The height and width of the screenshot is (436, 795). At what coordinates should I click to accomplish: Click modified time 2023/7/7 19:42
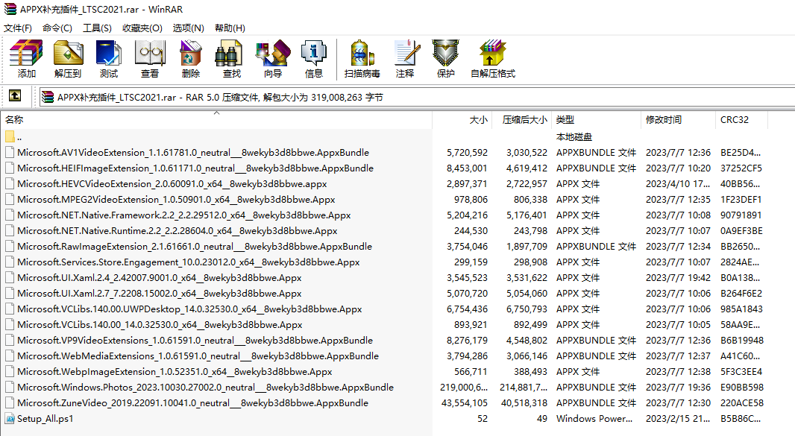pos(679,278)
